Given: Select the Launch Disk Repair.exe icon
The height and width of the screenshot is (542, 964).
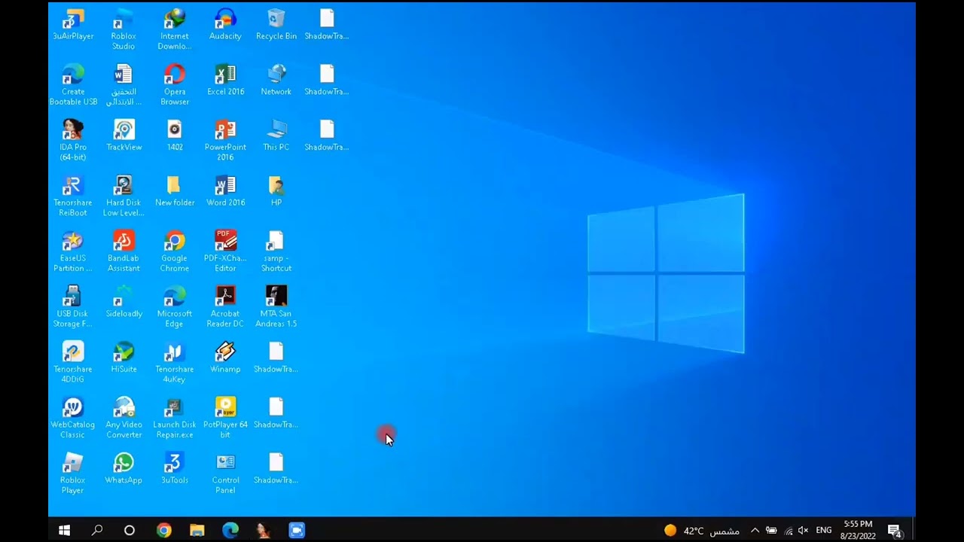Looking at the screenshot, I should tap(175, 419).
